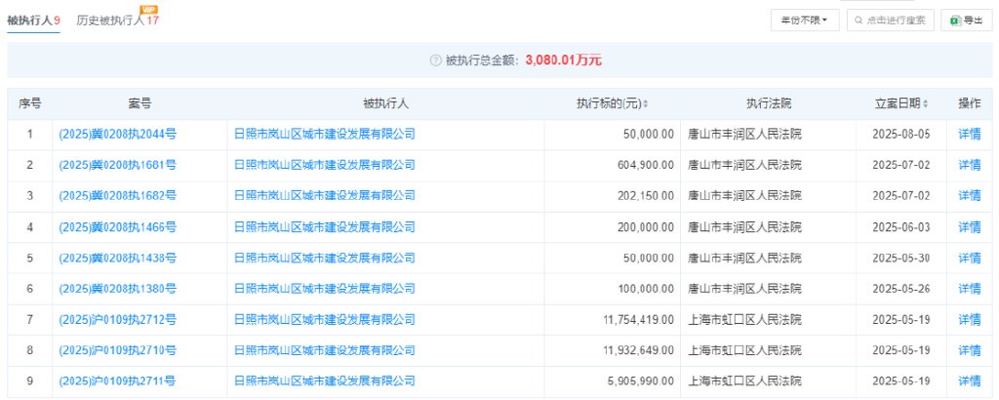
Task: Open case (2025)沪0109执2710号
Action: (117, 350)
